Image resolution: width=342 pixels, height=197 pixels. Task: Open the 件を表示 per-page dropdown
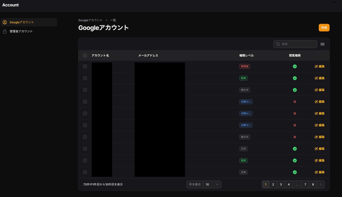pos(212,184)
